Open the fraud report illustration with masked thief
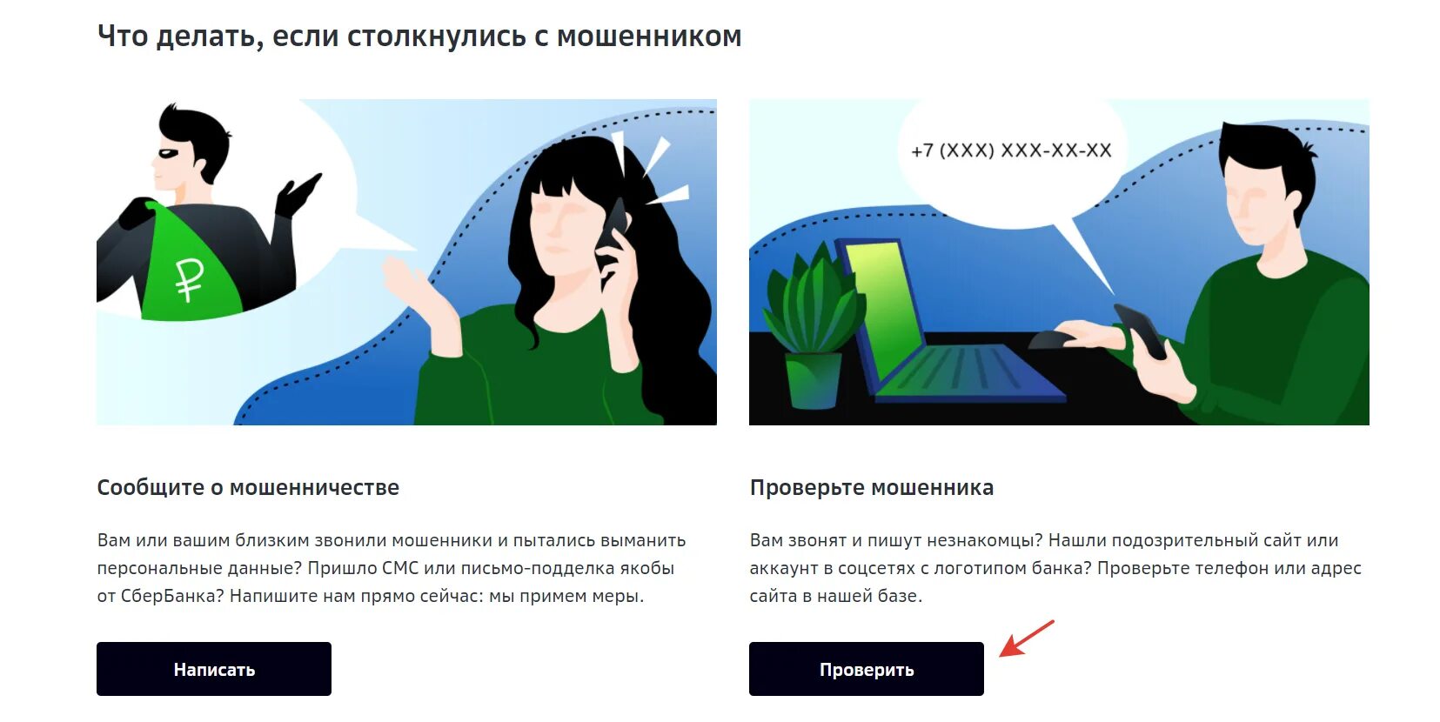The image size is (1440, 722). point(406,262)
